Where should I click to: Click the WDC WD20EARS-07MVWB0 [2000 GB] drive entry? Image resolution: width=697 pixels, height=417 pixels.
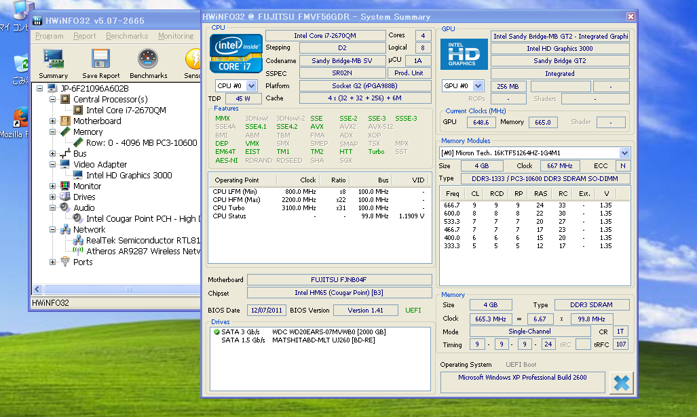(329, 332)
